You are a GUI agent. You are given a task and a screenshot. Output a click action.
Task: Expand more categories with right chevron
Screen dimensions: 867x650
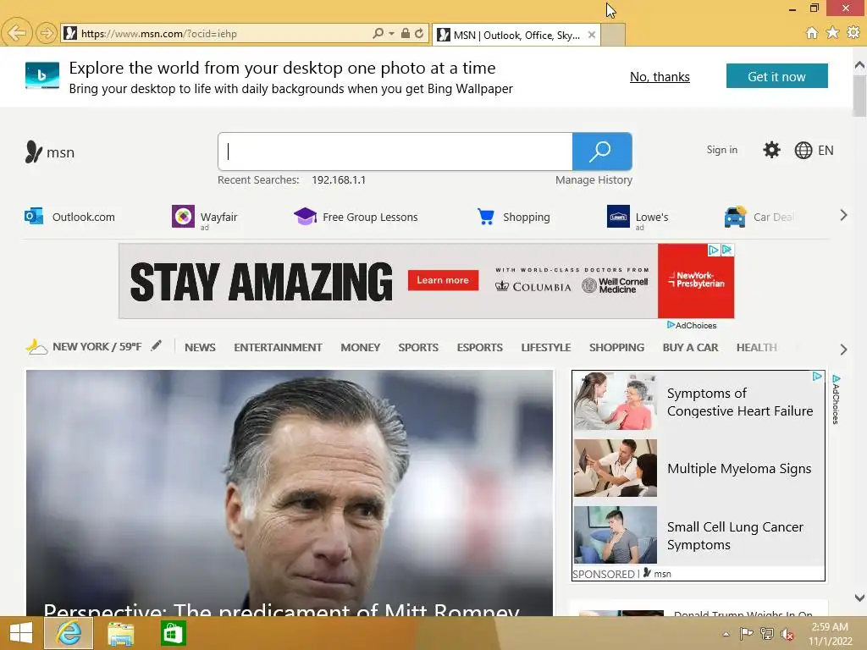click(843, 350)
